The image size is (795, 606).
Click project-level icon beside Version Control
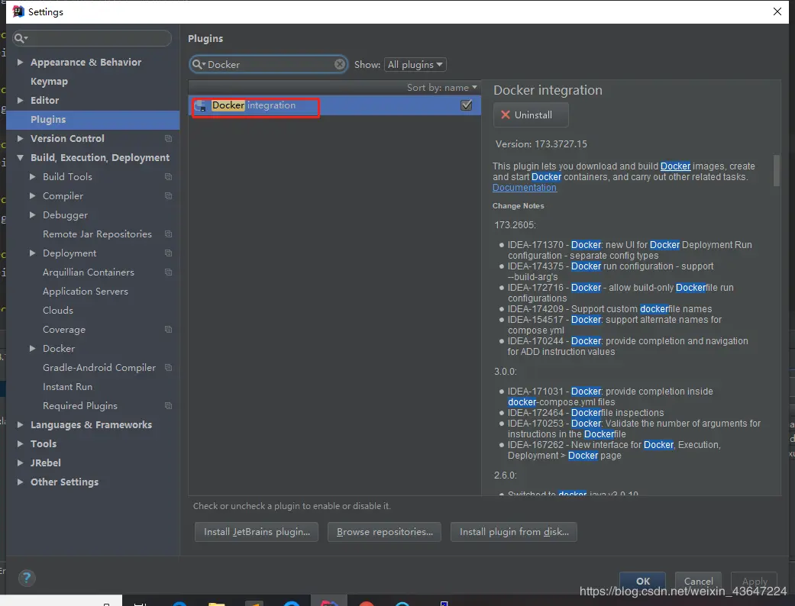pyautogui.click(x=168, y=138)
